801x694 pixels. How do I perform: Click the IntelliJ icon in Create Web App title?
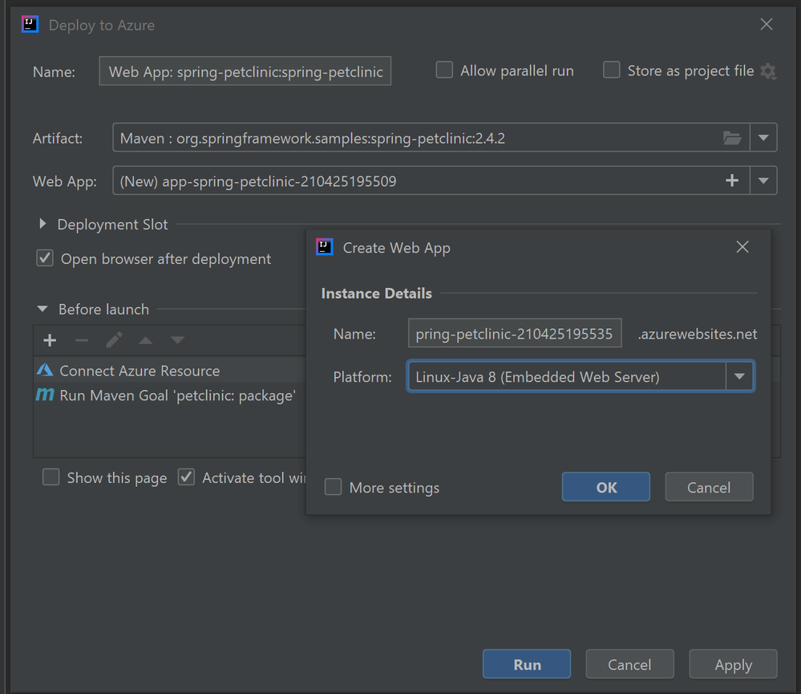click(x=325, y=247)
